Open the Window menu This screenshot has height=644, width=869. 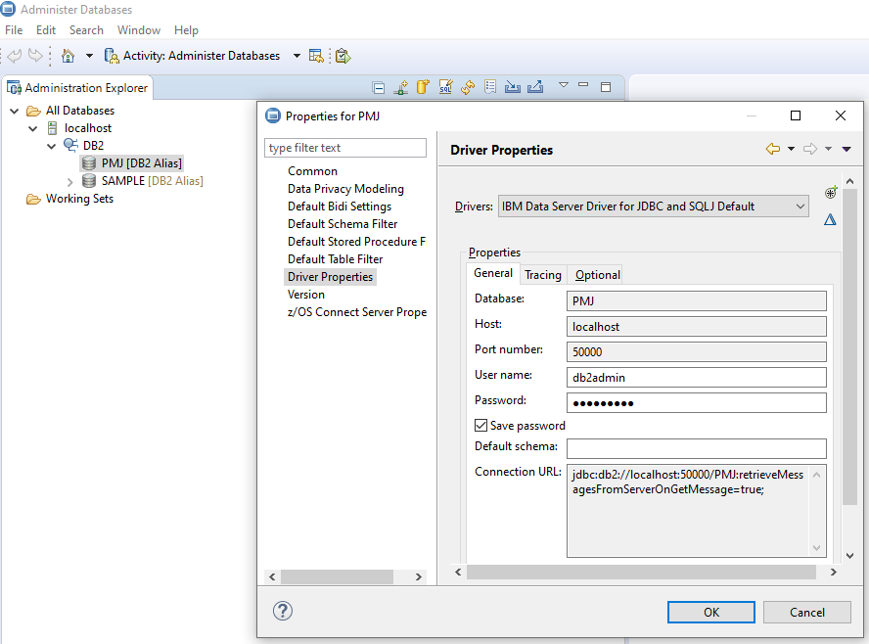tap(139, 30)
